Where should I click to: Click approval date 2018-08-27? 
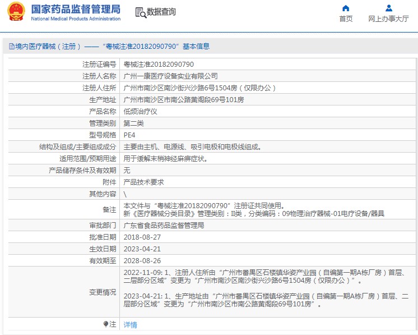pyautogui.click(x=142, y=237)
